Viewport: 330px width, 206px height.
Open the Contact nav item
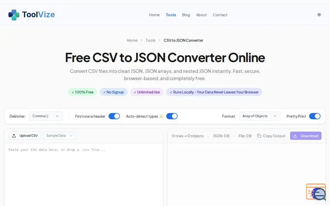click(220, 15)
